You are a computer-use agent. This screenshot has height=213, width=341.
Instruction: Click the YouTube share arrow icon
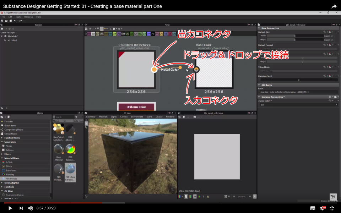334,6
